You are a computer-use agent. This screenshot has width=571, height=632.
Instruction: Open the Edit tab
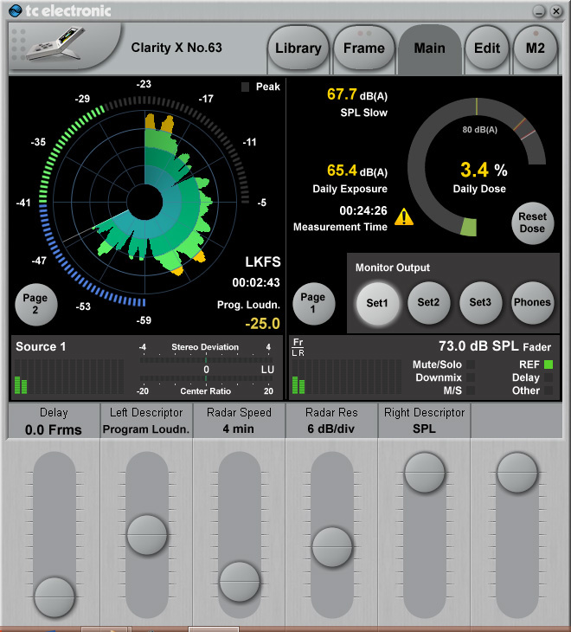[487, 48]
